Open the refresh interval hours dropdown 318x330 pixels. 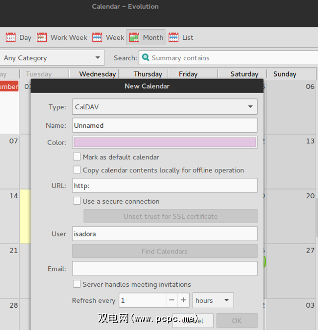[x=213, y=300]
